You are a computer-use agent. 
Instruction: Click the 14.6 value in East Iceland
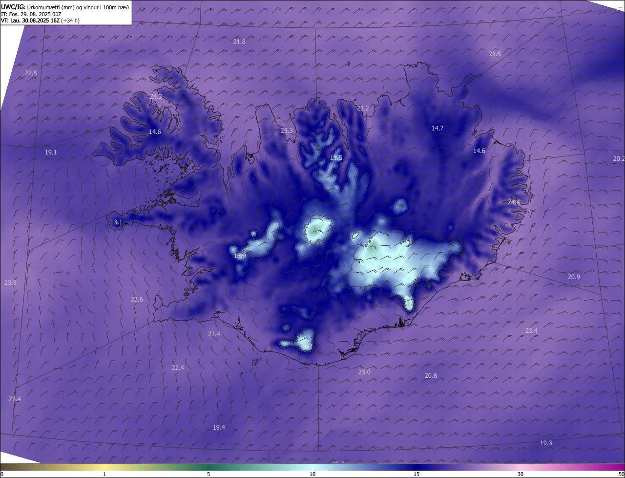(x=479, y=151)
